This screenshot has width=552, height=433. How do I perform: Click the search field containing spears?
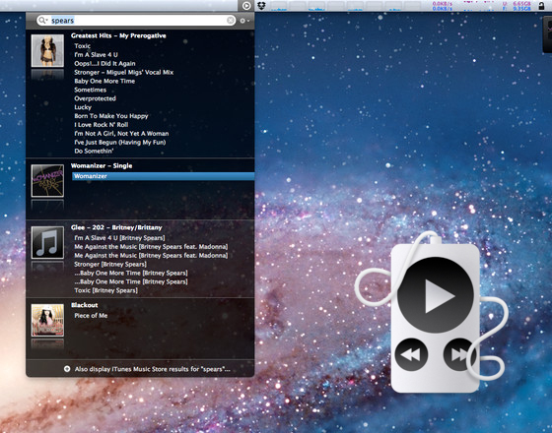point(136,21)
